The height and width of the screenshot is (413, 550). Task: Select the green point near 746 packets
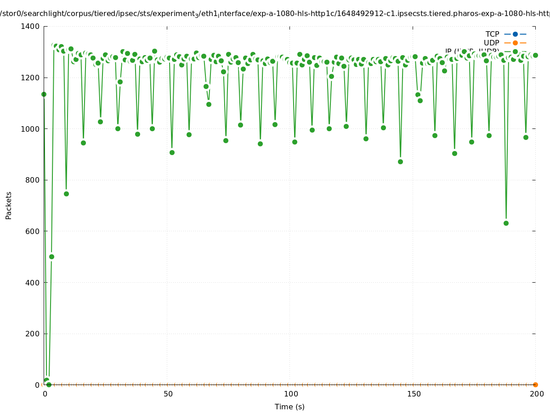tap(66, 194)
